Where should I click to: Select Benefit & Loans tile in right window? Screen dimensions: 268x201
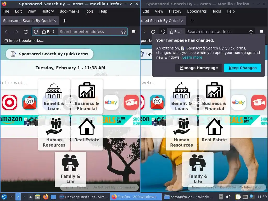(182, 97)
